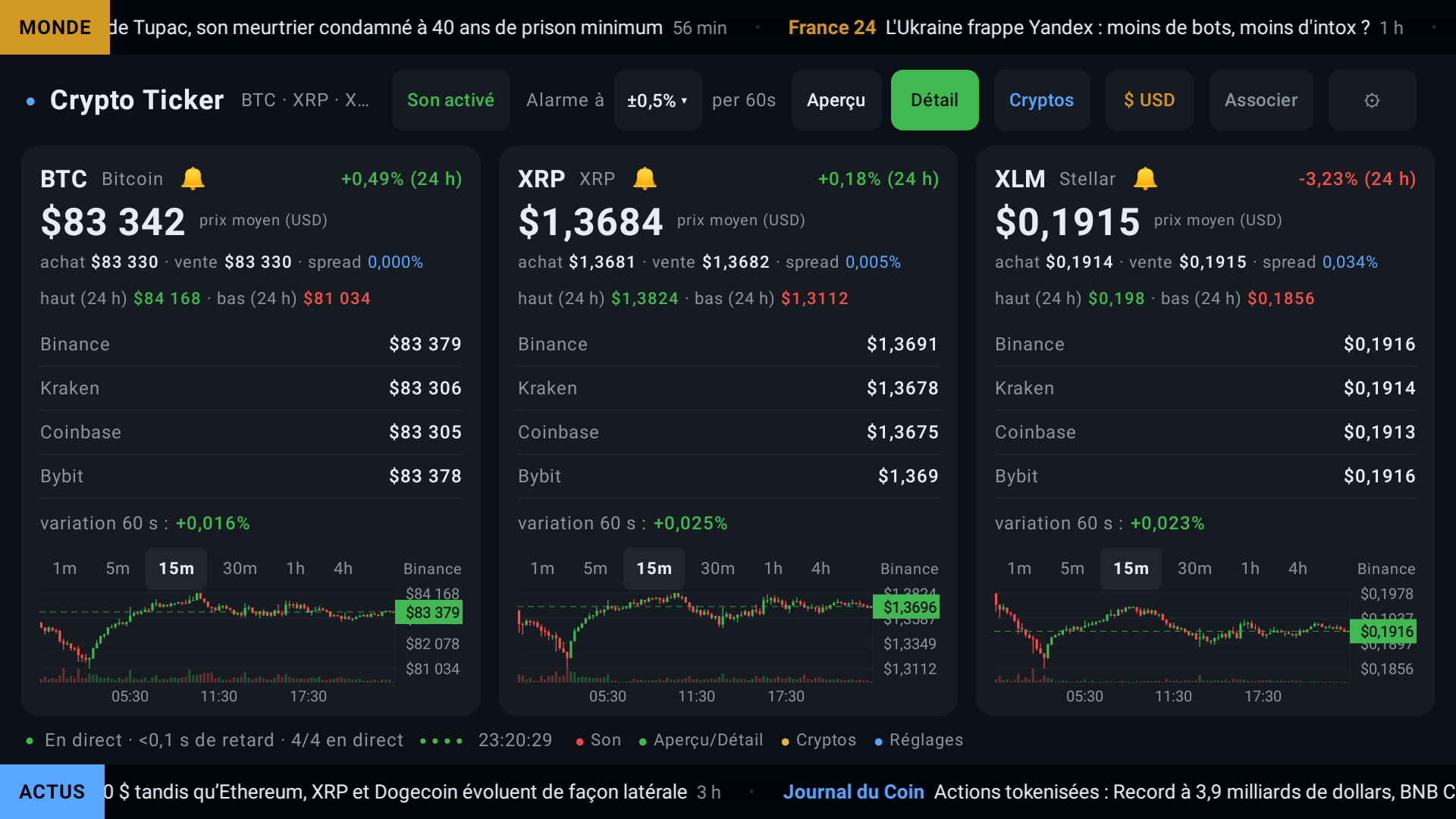Select the 30m interval on the XRP chart
Screen dimensions: 1456x819
pyautogui.click(x=717, y=569)
